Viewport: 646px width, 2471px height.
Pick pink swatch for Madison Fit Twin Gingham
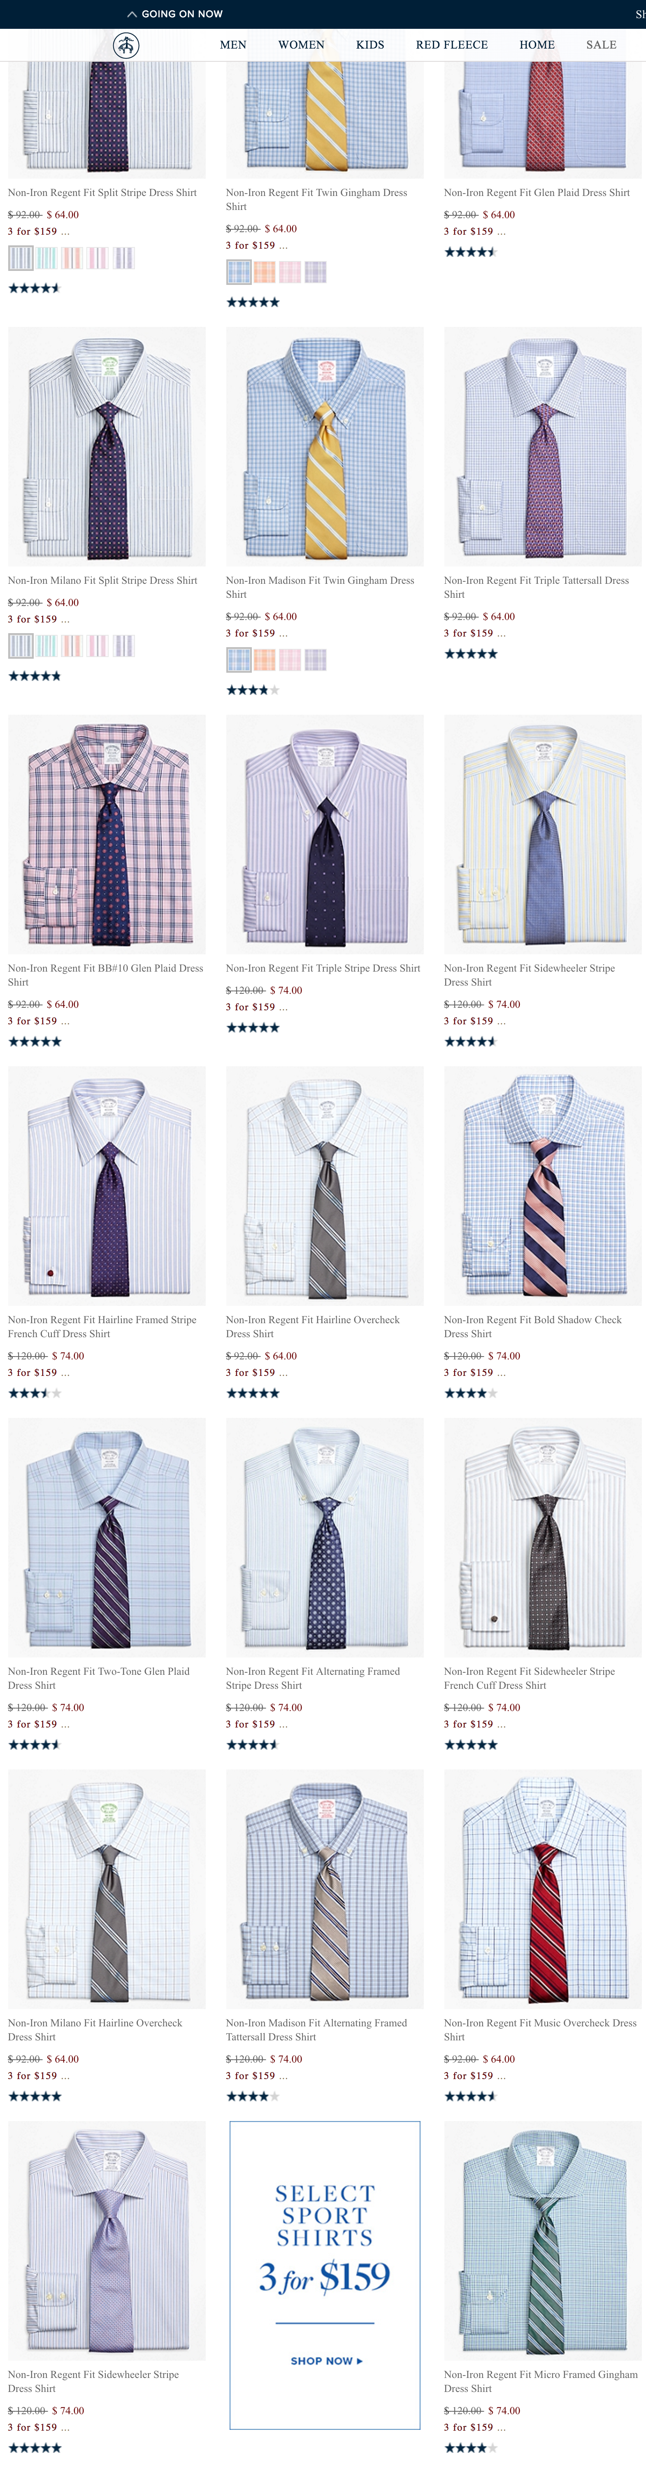coord(289,660)
